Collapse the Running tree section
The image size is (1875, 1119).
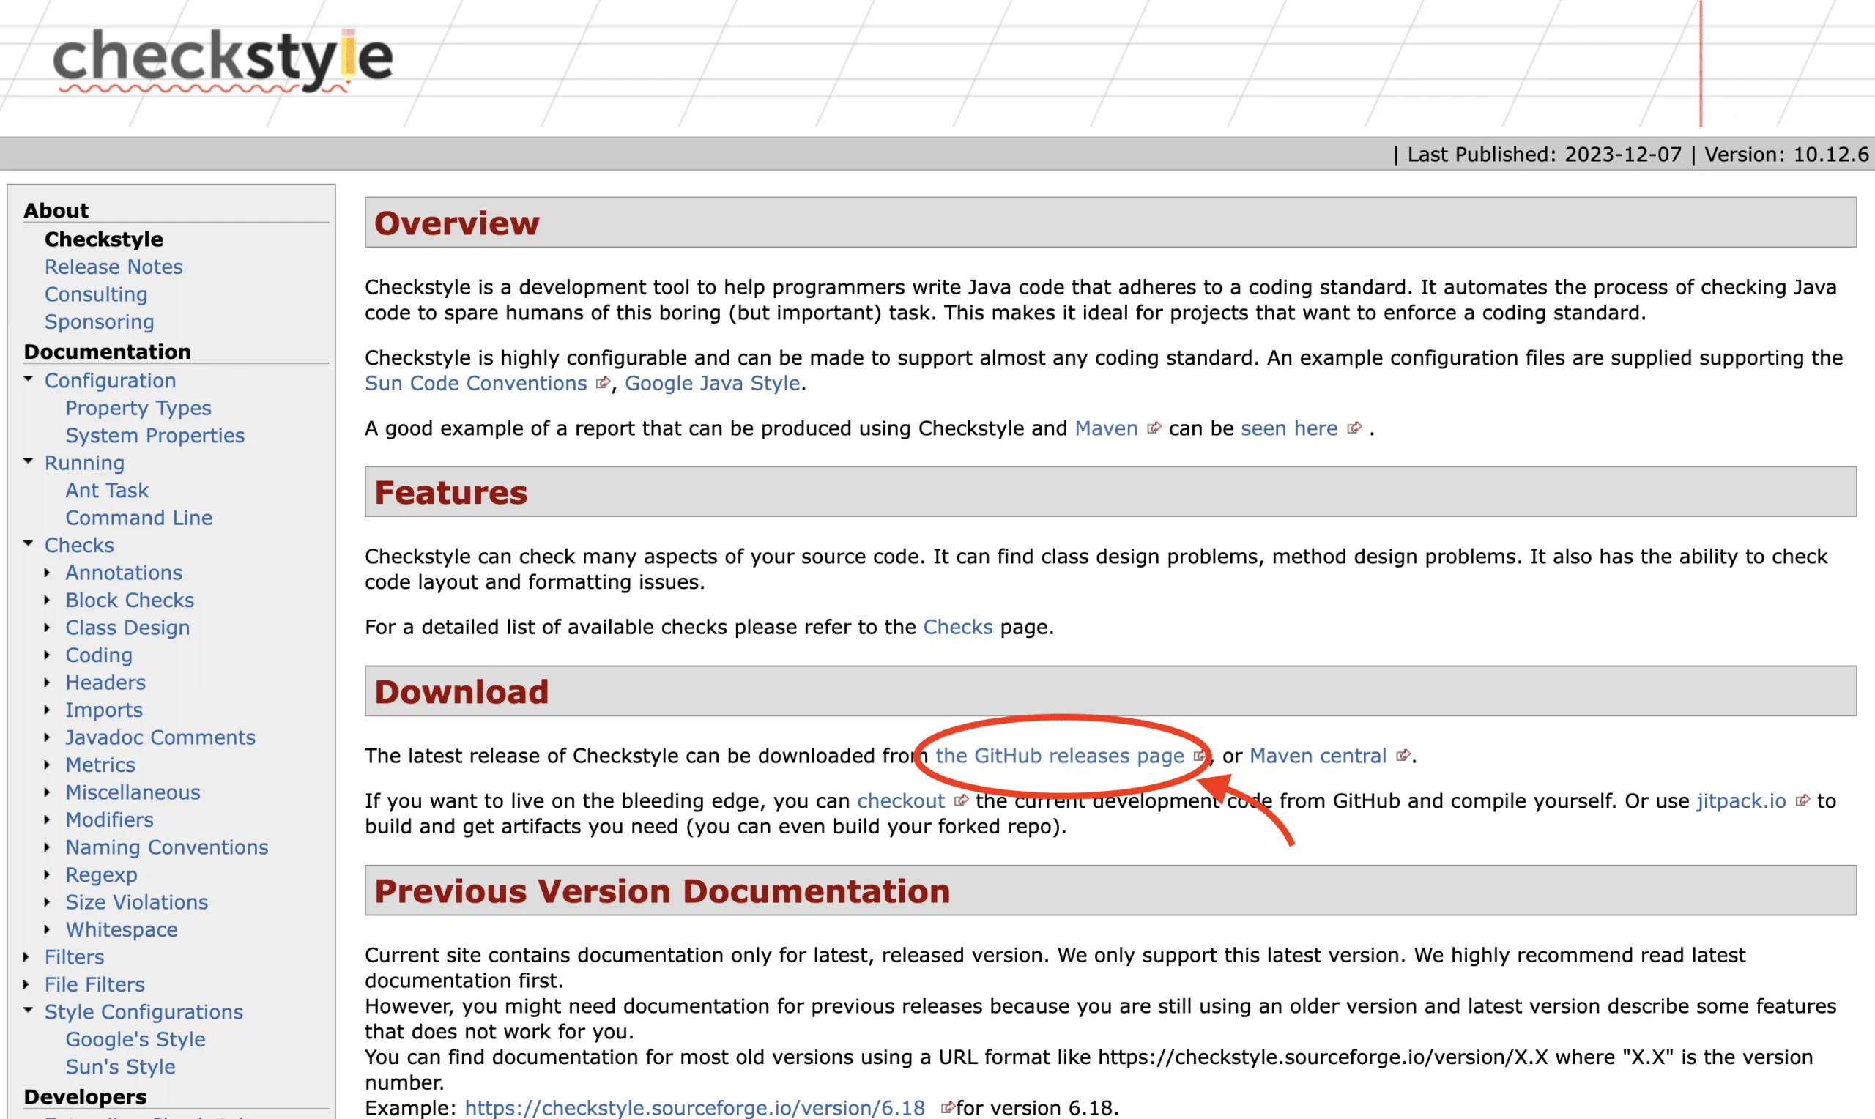click(28, 461)
